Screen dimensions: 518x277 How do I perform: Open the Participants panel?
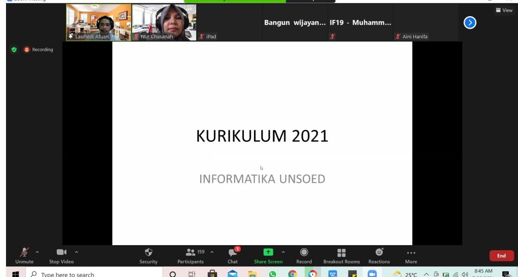pyautogui.click(x=191, y=256)
